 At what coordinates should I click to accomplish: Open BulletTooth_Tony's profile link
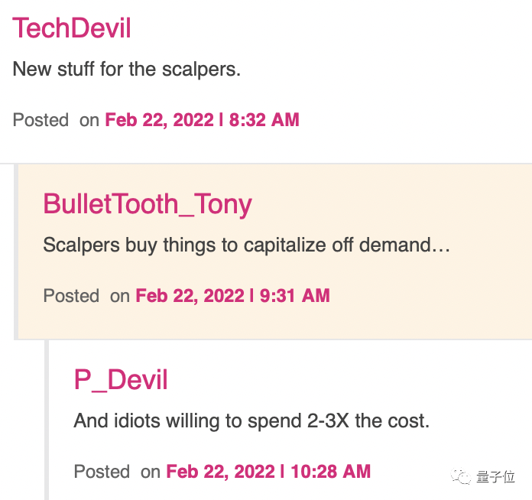tap(148, 204)
